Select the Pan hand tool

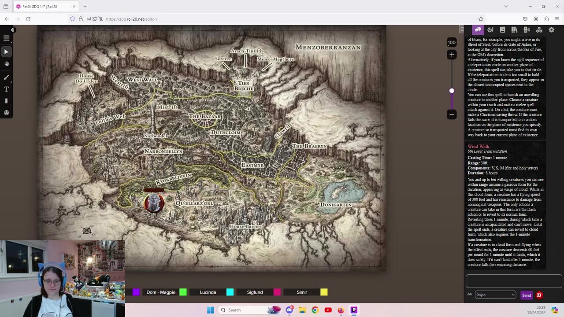(x=6, y=64)
